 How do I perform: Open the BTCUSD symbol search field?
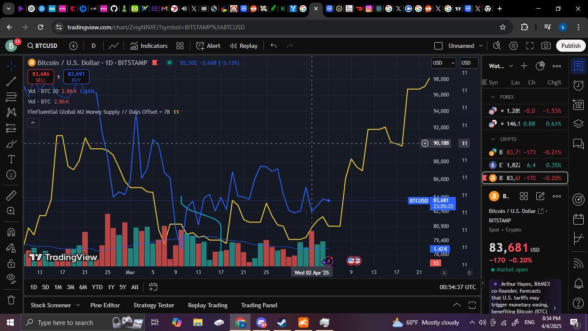tap(43, 46)
